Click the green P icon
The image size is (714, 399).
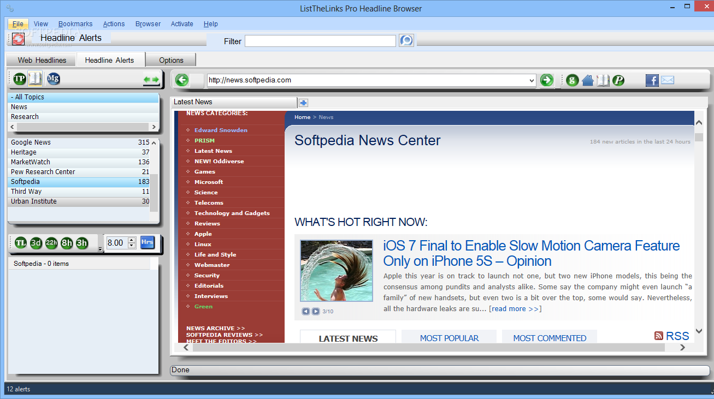[618, 80]
